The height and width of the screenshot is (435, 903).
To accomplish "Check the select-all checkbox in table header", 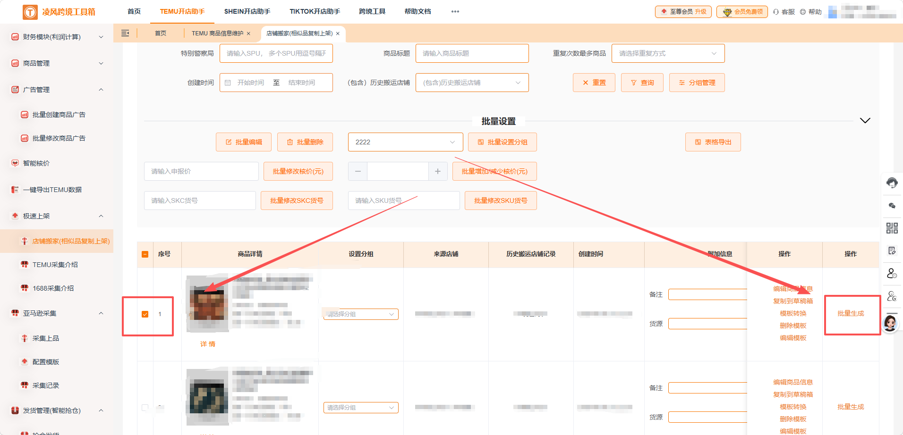I will pos(145,254).
